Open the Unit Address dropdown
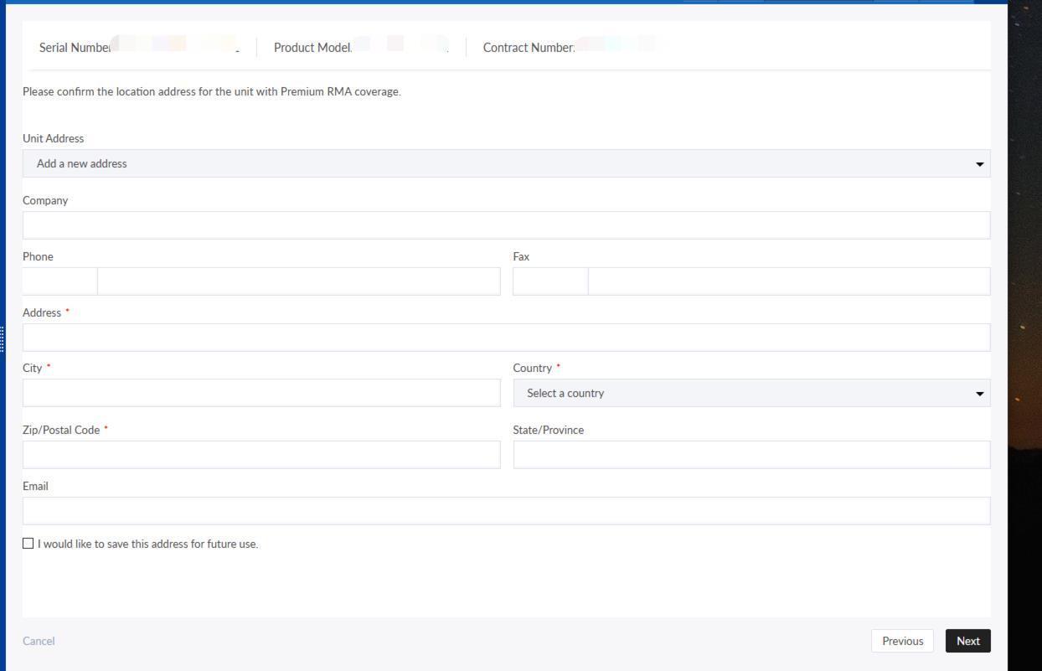The image size is (1042, 671). [506, 163]
